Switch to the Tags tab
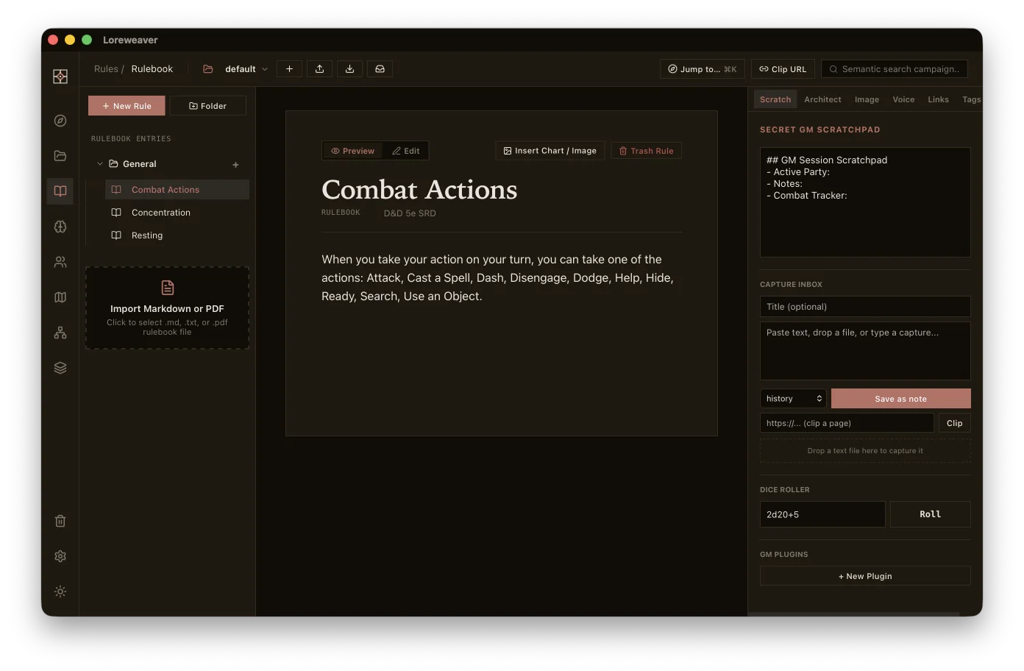Image resolution: width=1024 pixels, height=671 pixels. (x=971, y=100)
